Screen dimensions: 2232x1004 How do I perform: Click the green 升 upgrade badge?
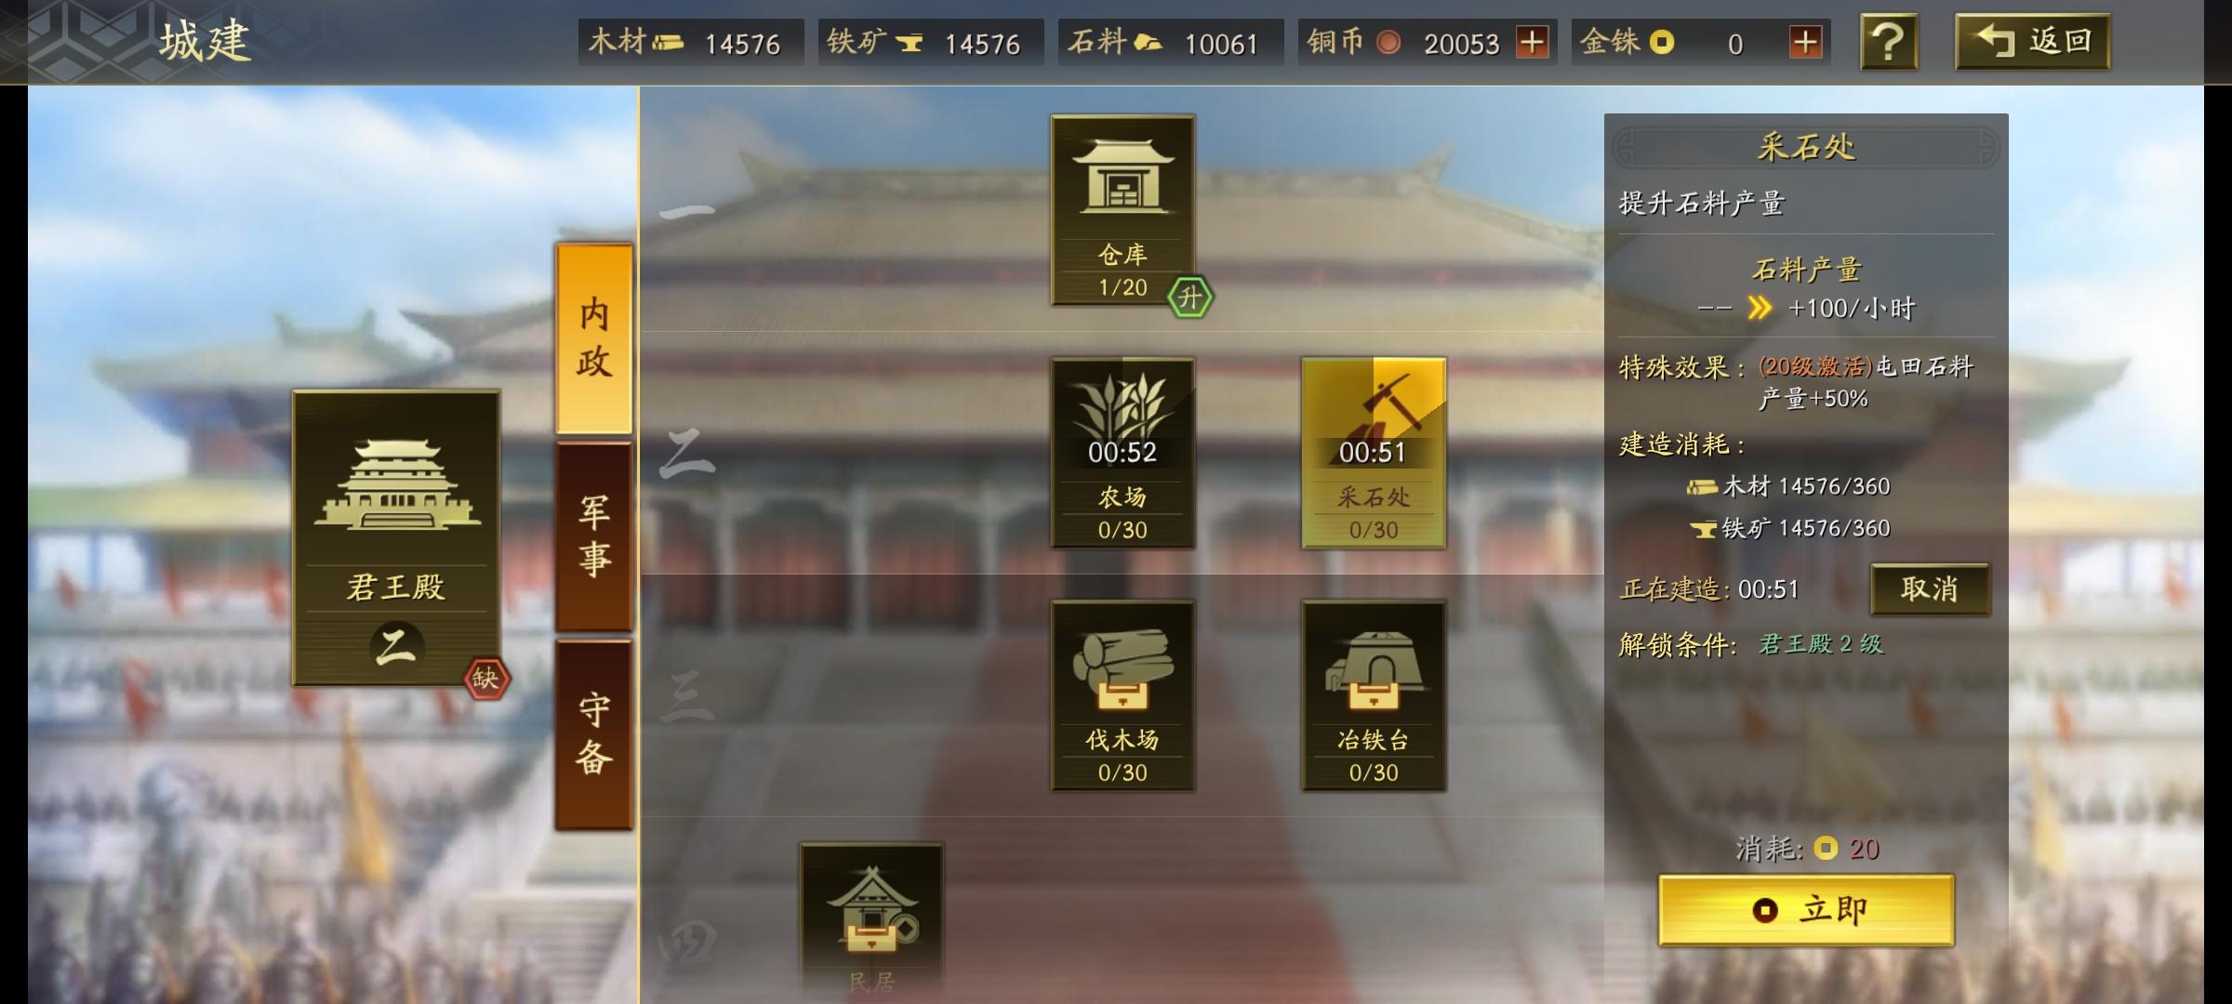pyautogui.click(x=1190, y=297)
